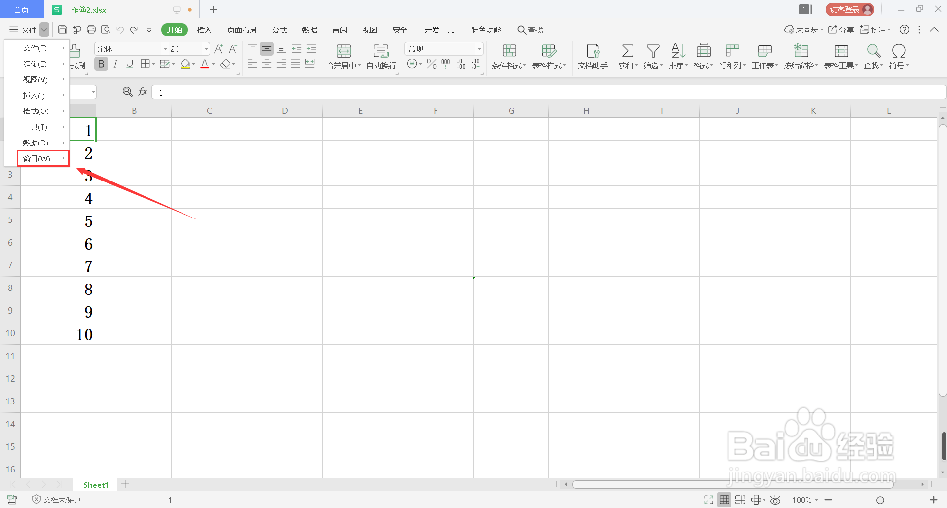Open the Tools (T) menu entry
The width and height of the screenshot is (947, 508).
click(37, 127)
